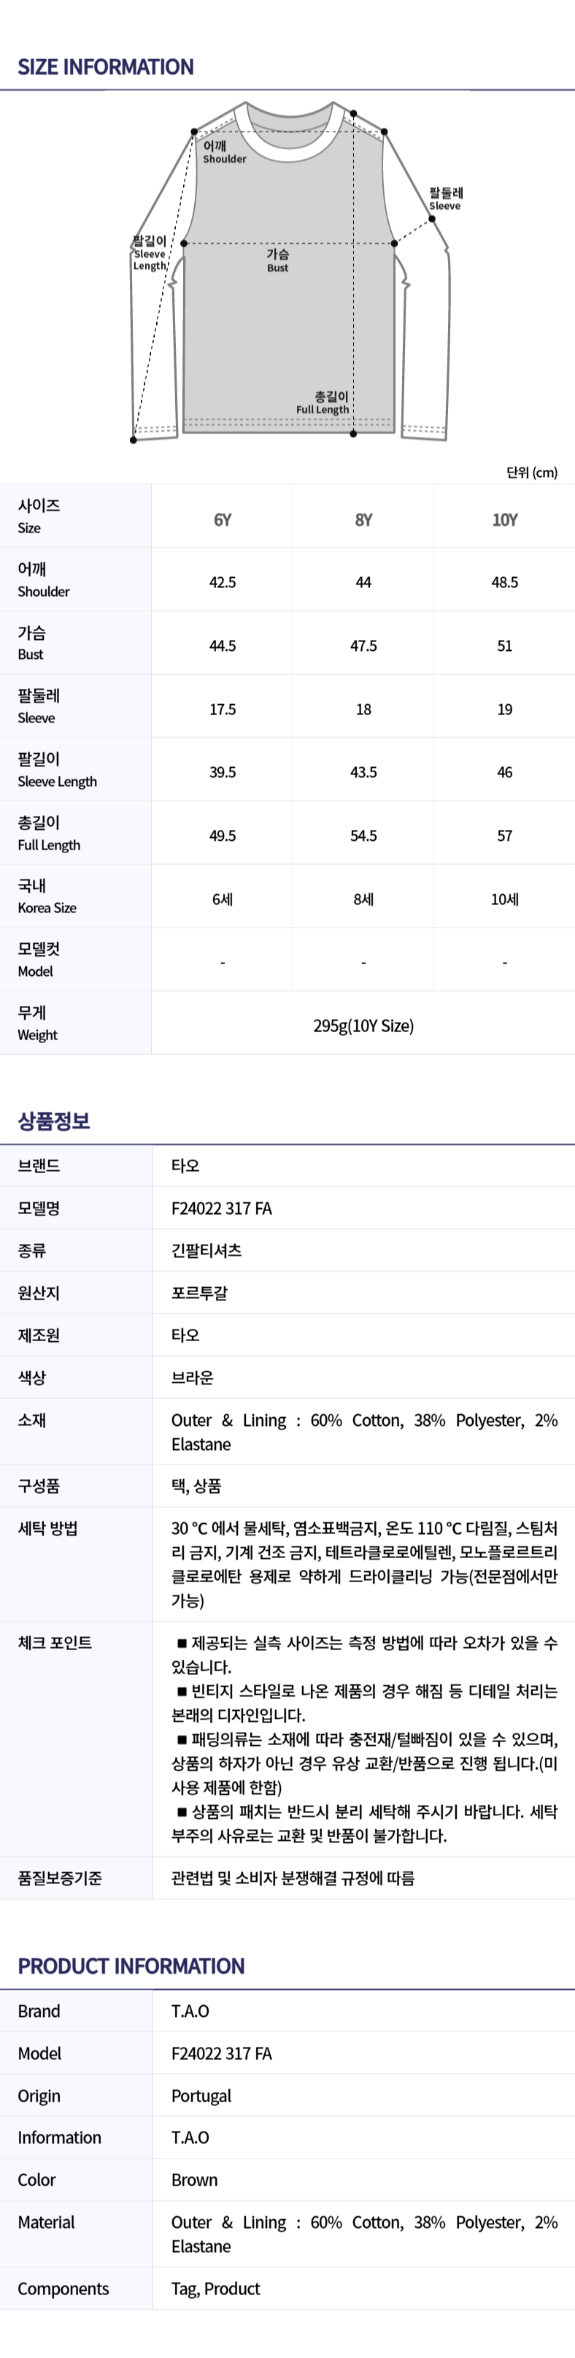Click the 상품정보 section heading
Image resolution: width=575 pixels, height=2358 pixels.
tap(54, 1121)
